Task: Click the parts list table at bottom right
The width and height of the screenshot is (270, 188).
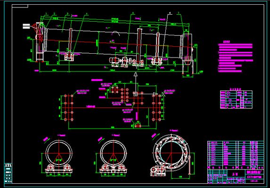Action: pyautogui.click(x=236, y=155)
